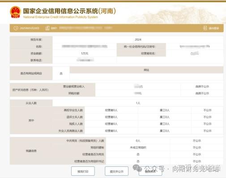Click the 纳税总额 label
226x178 pixels.
(x=74, y=93)
